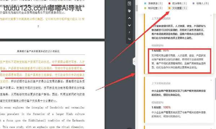Close the first similarity result card
Image resolution: width=216 pixels, height=129 pixels.
211,15
